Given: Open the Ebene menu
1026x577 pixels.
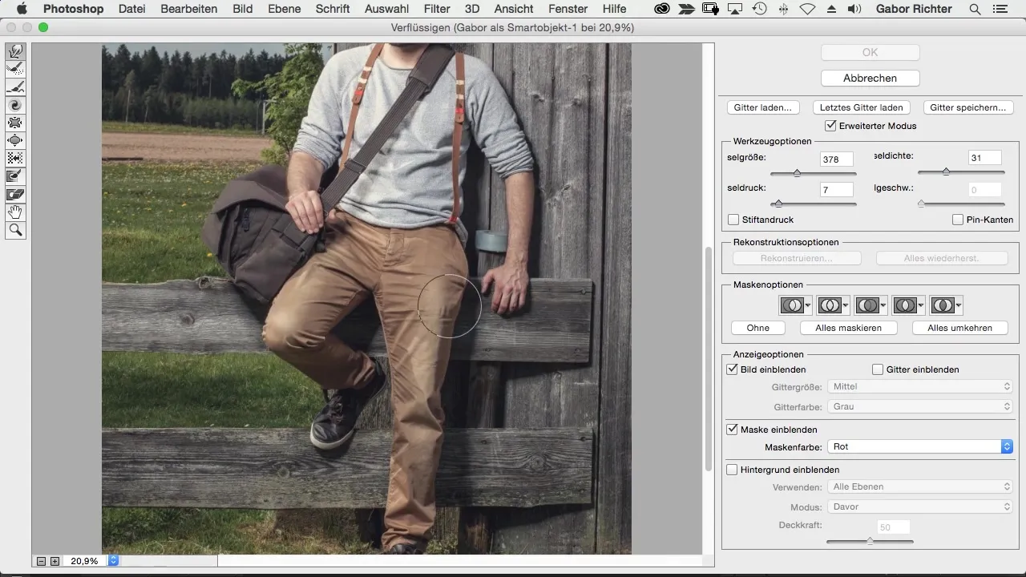Looking at the screenshot, I should click(285, 9).
